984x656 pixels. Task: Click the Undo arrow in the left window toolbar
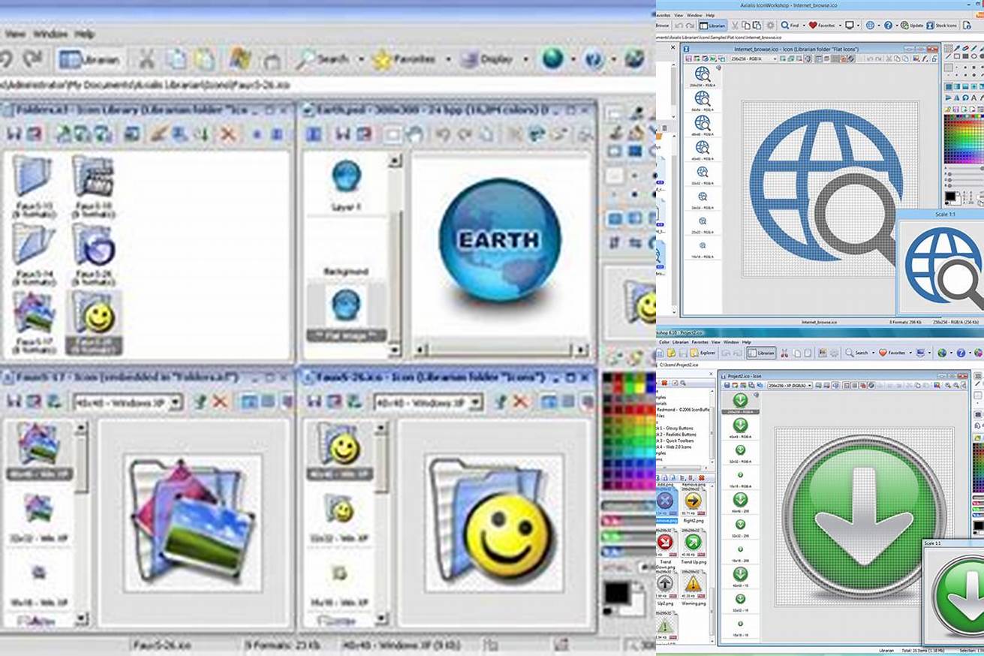pyautogui.click(x=5, y=59)
